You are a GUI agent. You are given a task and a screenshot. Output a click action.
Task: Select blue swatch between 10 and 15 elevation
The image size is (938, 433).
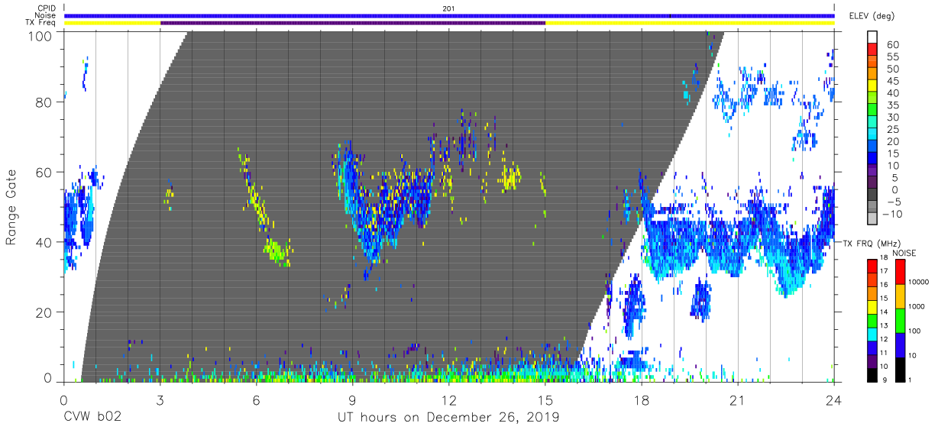click(872, 160)
